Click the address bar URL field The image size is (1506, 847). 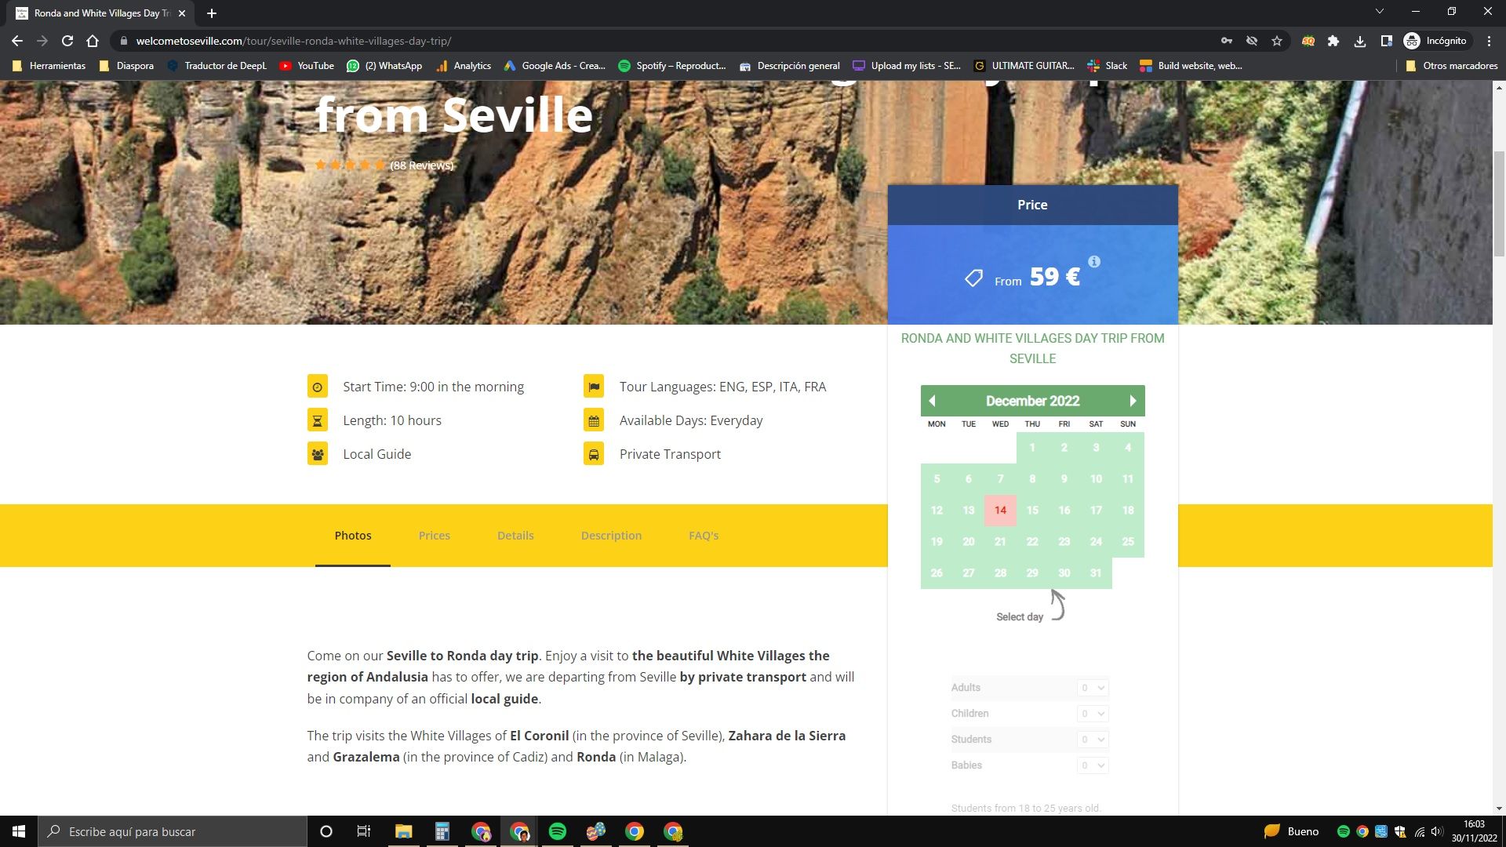point(667,41)
